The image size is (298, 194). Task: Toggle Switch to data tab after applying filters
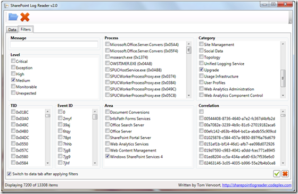tap(9, 174)
